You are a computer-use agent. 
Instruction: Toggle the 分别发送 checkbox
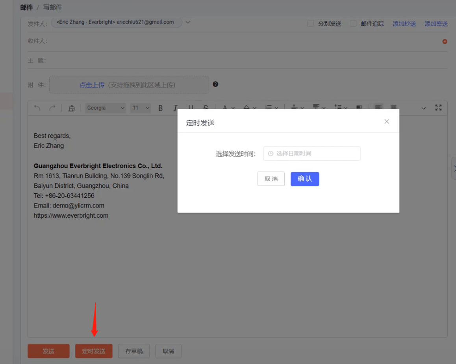(x=311, y=24)
